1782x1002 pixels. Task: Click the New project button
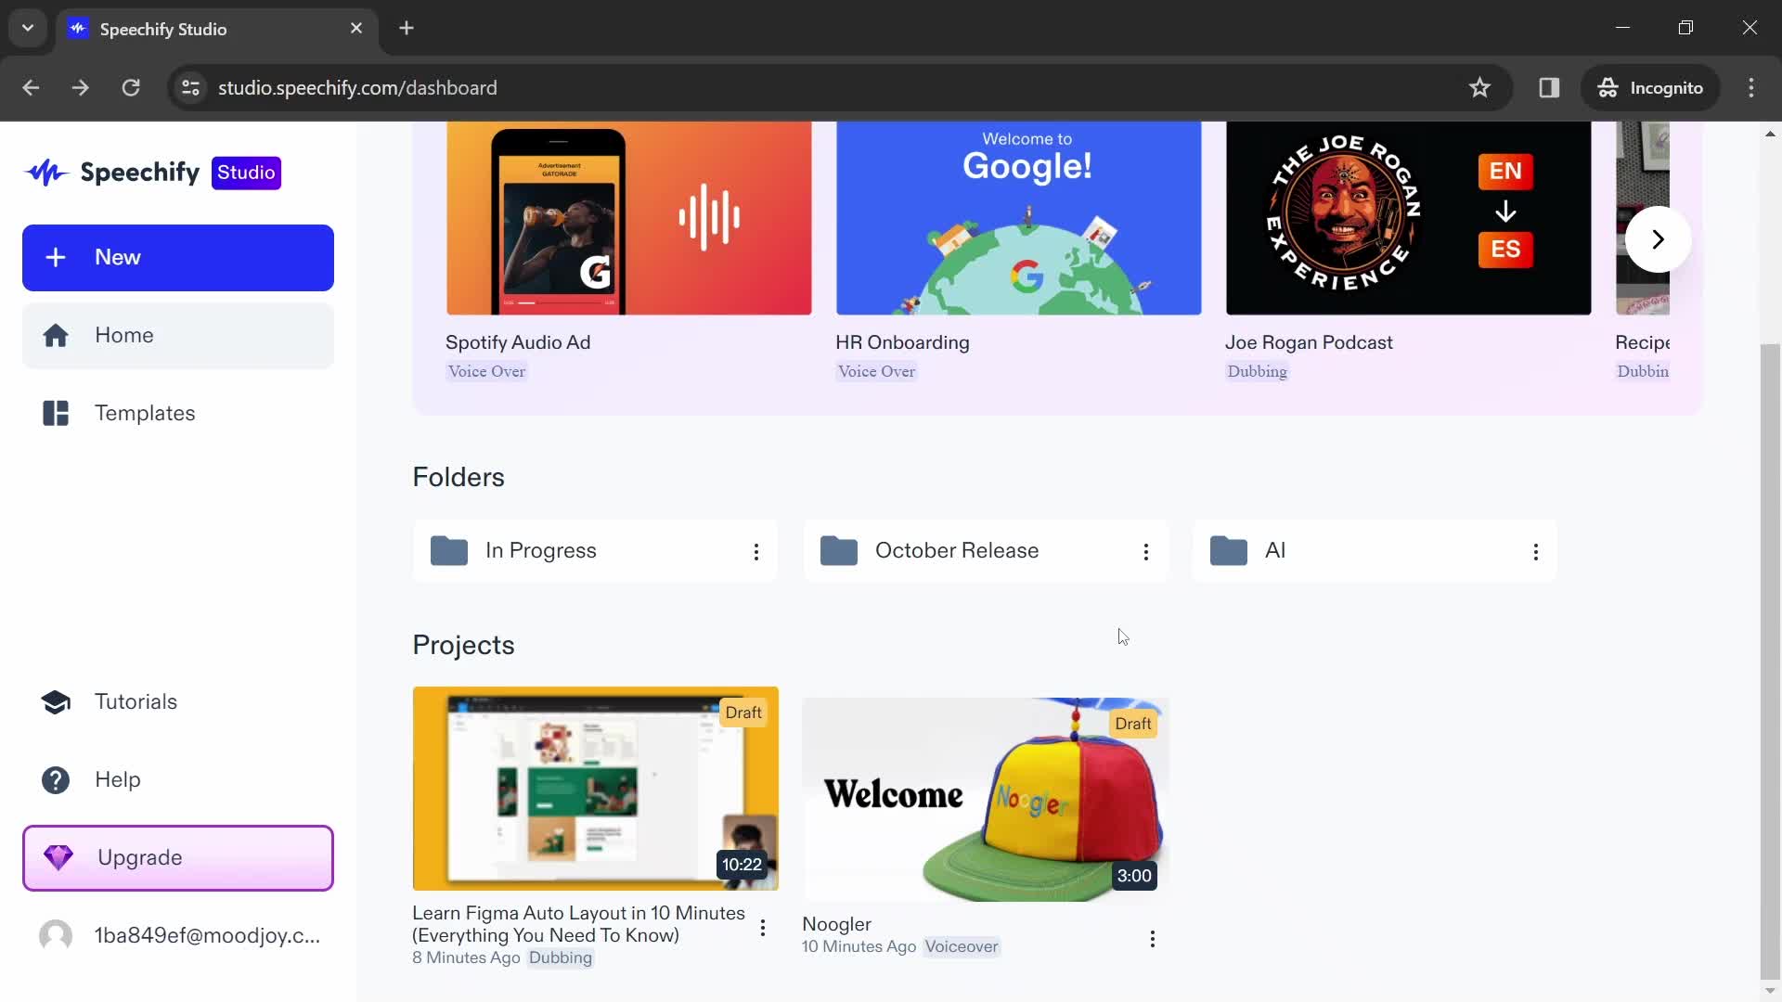click(x=177, y=257)
